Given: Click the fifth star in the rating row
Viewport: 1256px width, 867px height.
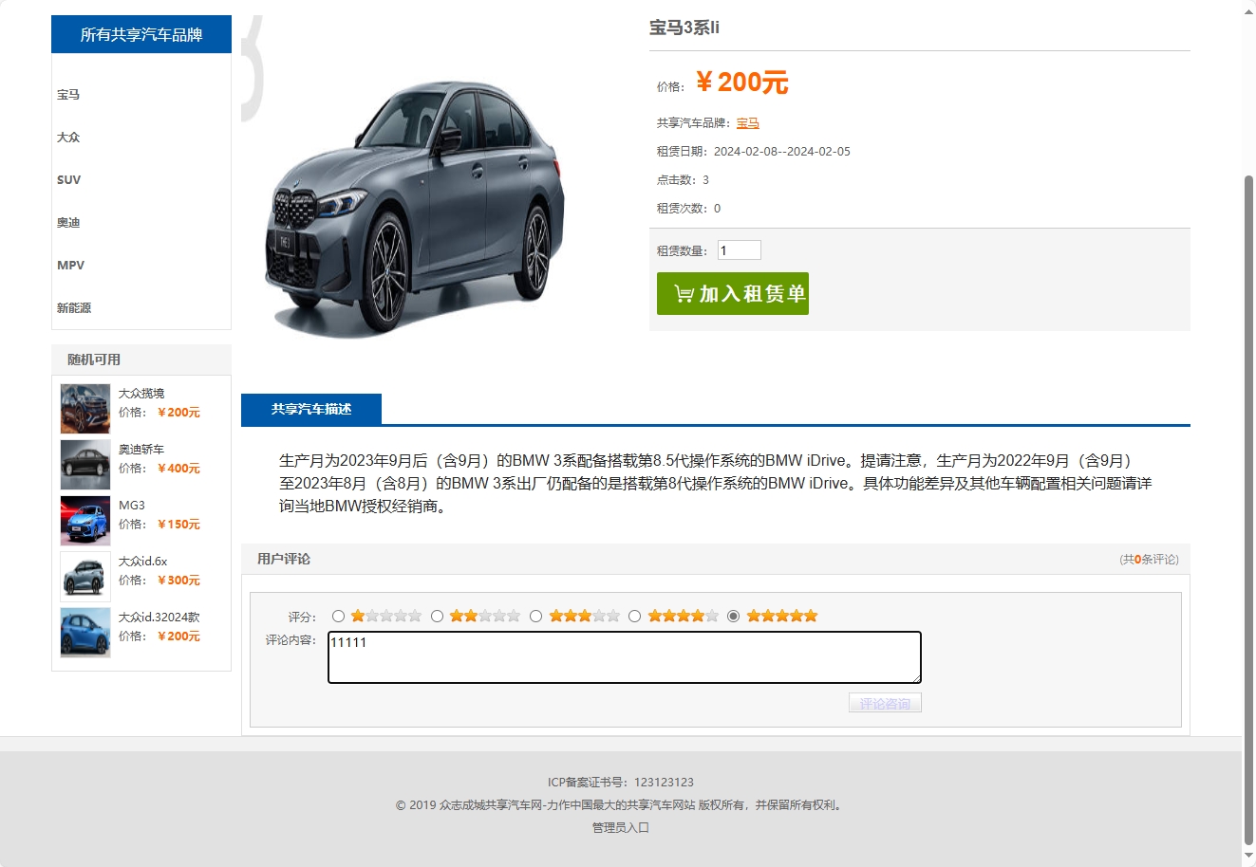Looking at the screenshot, I should click(x=810, y=615).
